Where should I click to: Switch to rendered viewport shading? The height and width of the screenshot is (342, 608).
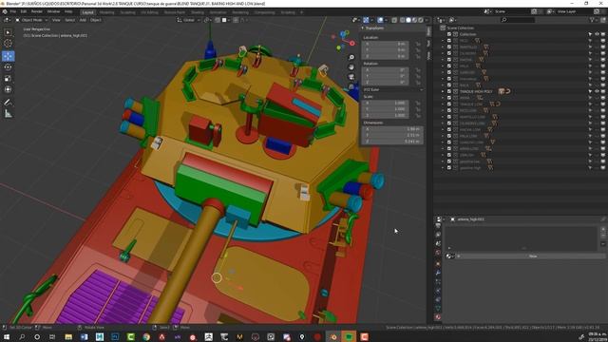pos(420,20)
